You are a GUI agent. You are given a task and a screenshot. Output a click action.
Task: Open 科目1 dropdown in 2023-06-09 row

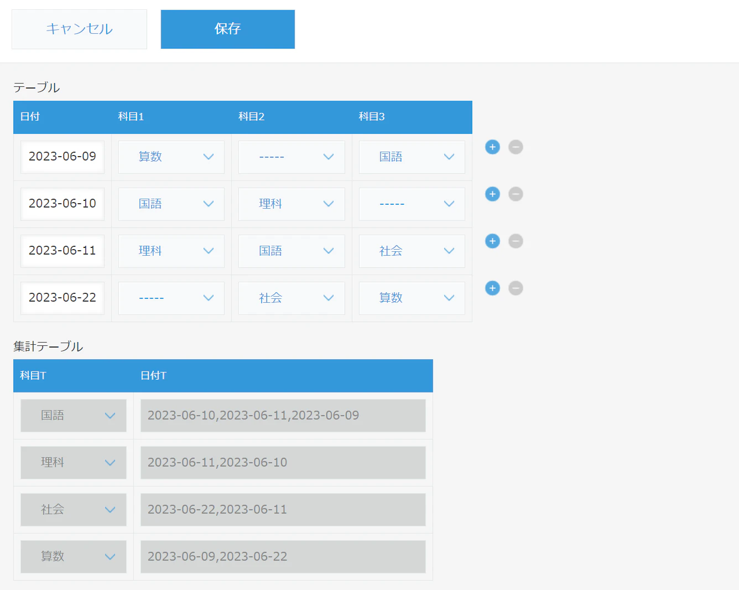click(171, 157)
